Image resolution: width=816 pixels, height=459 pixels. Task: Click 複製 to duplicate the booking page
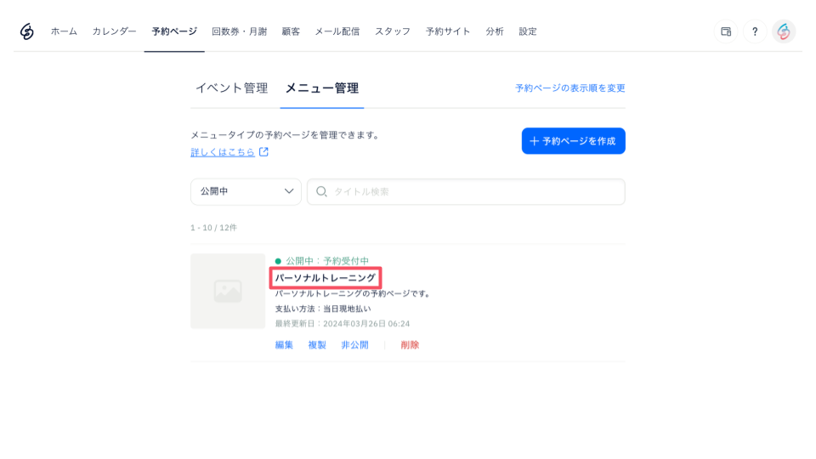click(x=317, y=345)
